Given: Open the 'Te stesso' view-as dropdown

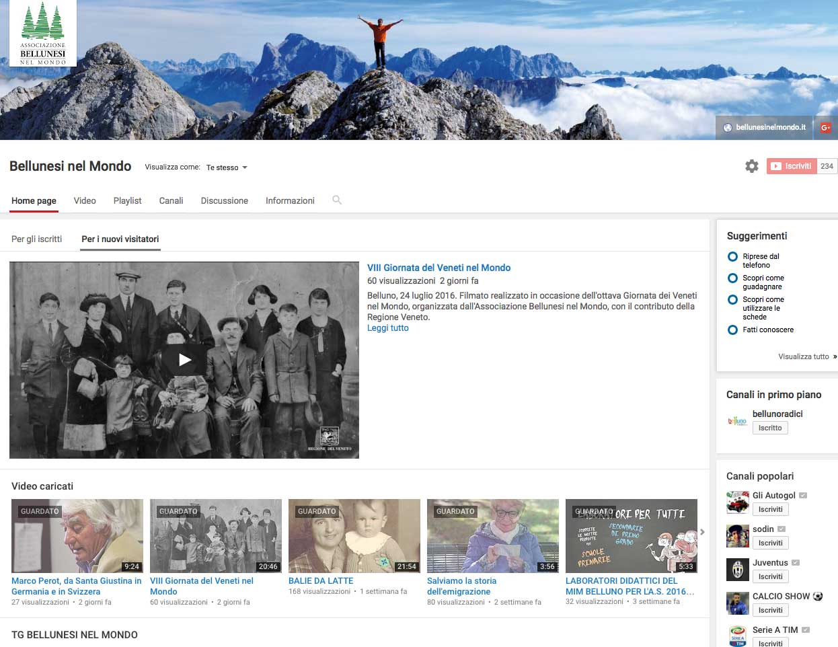Looking at the screenshot, I should [x=227, y=167].
